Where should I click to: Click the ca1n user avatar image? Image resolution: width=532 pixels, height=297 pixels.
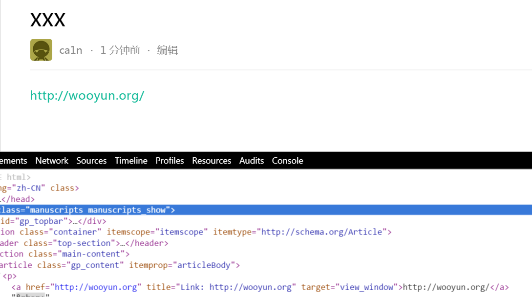point(41,50)
